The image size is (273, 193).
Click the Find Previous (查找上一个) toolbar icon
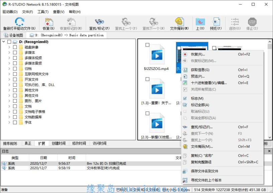[x=126, y=22]
